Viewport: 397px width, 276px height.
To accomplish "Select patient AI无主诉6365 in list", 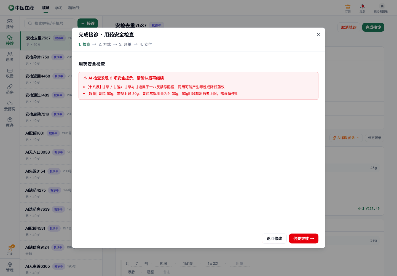I will [61, 268].
